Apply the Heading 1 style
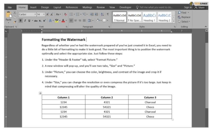This screenshot has width=212, height=130. 149,17
